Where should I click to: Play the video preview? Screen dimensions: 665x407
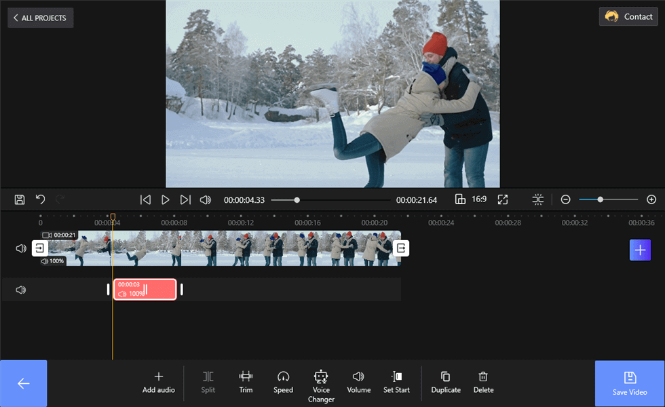166,199
